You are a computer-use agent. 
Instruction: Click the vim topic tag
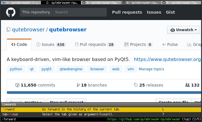pyautogui.click(x=131, y=69)
